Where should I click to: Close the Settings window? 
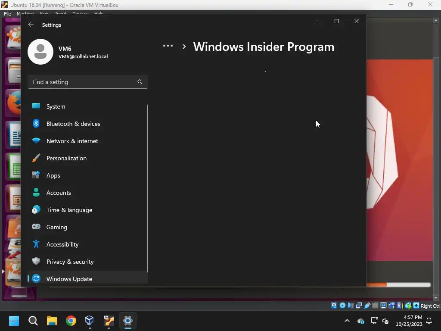(x=357, y=21)
